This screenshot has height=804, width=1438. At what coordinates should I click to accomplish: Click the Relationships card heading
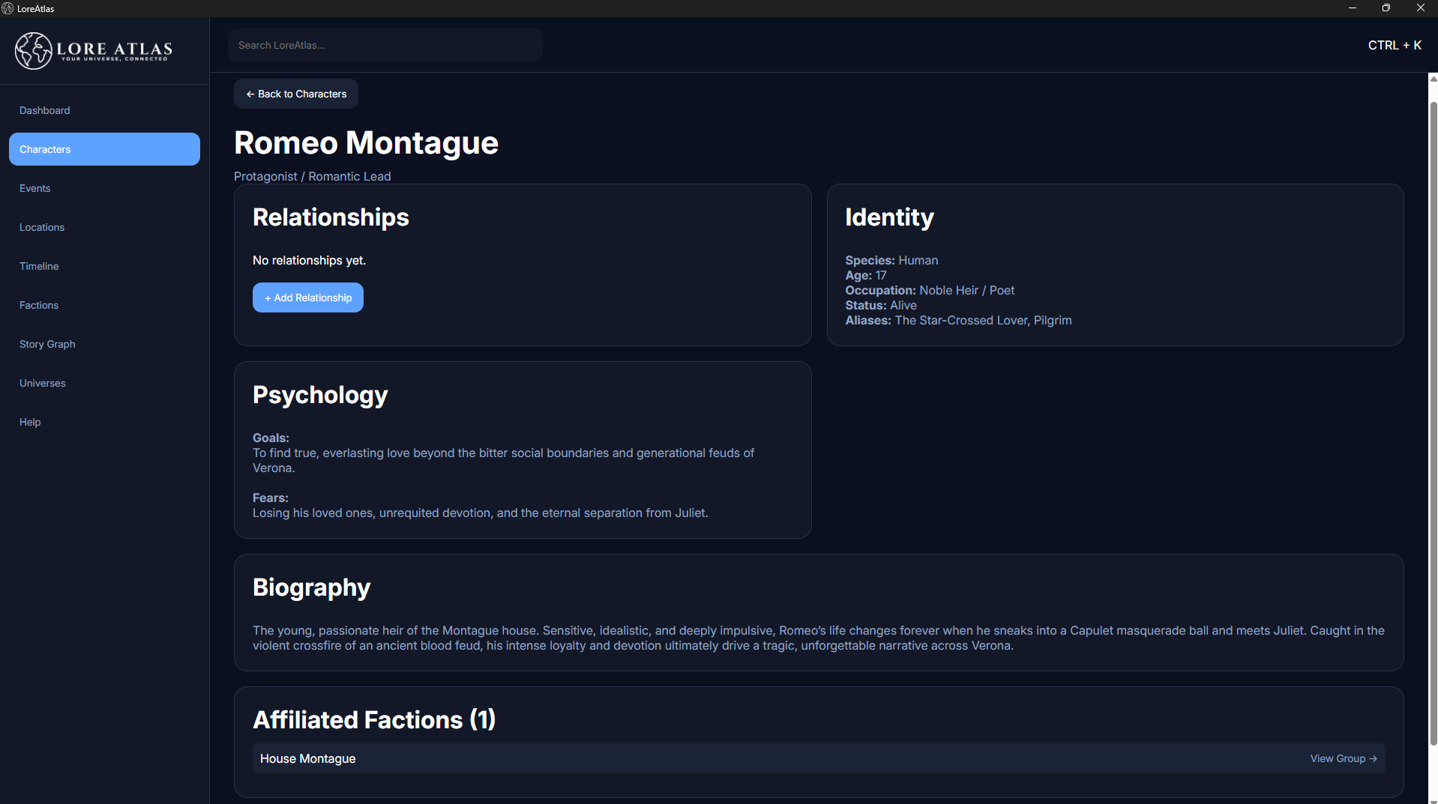click(331, 217)
